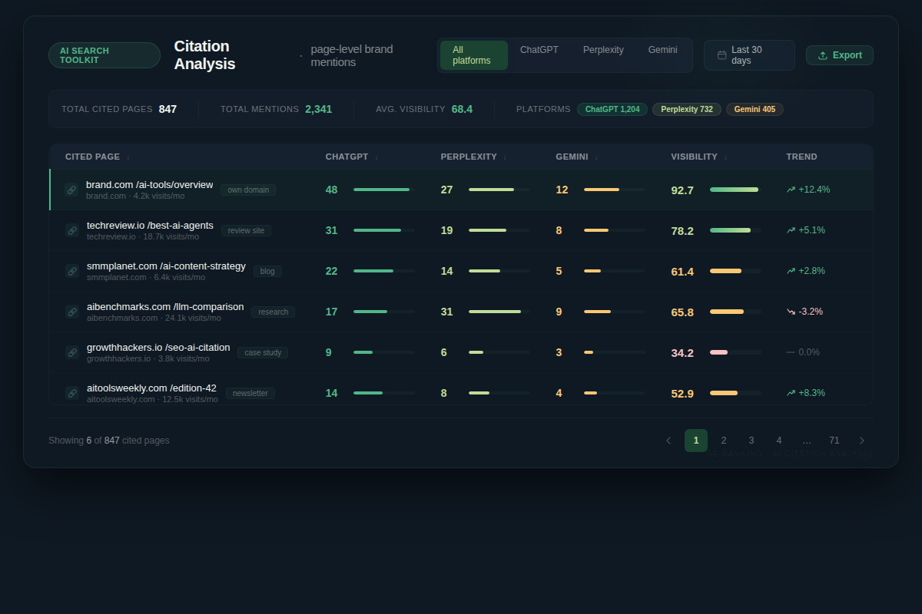This screenshot has height=614, width=922.
Task: Go to page 4
Action: 779,441
